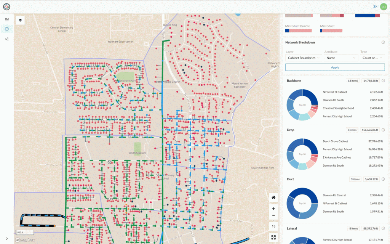
Task: Click the Backbone donut chart
Action: pos(302,105)
